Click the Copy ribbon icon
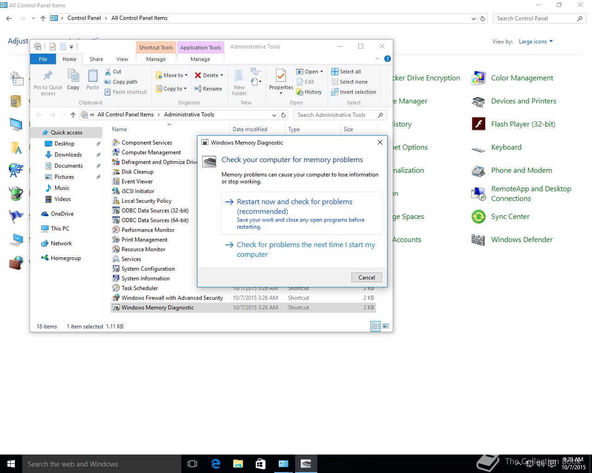This screenshot has width=592, height=473. coord(73,76)
